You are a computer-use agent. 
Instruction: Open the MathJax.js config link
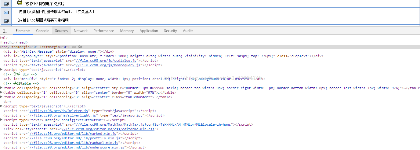(154, 124)
